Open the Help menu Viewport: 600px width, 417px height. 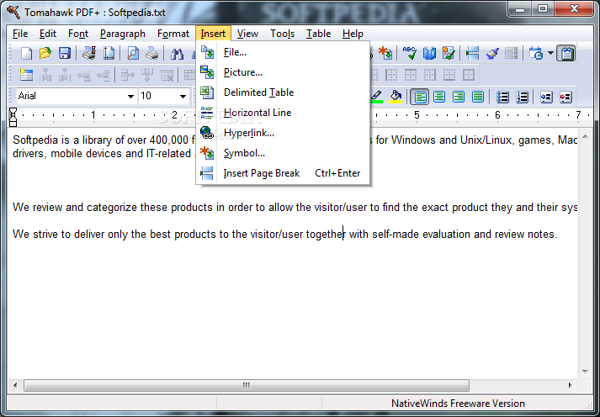tap(353, 34)
